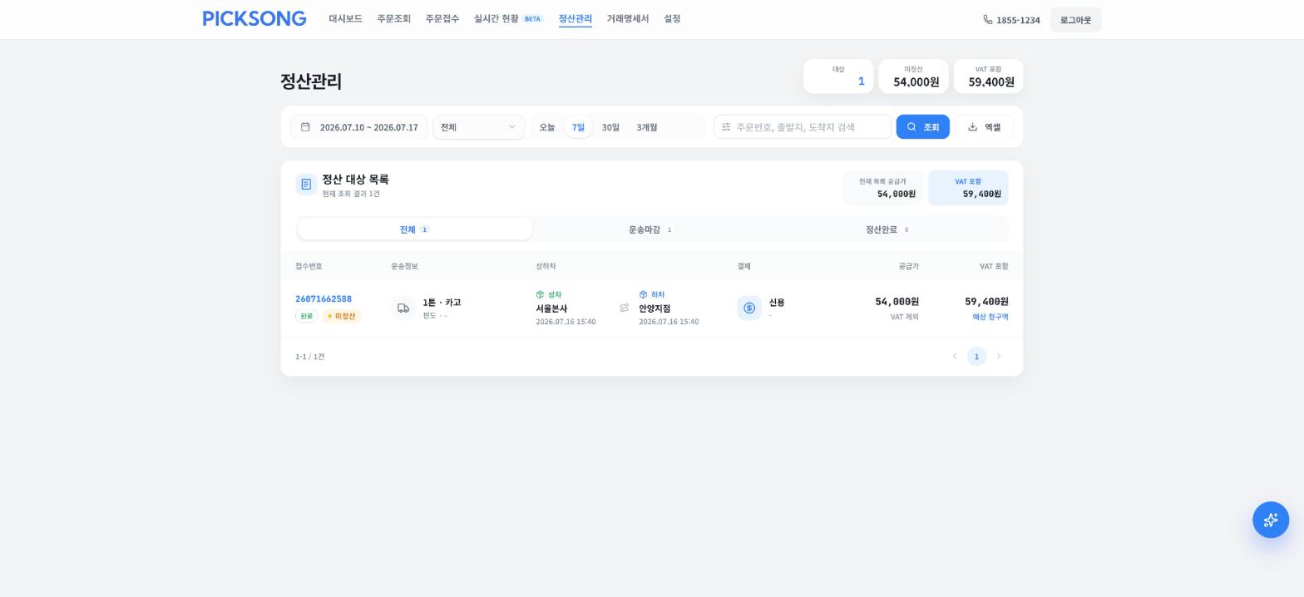Open the 거래명세서 menu

click(628, 19)
